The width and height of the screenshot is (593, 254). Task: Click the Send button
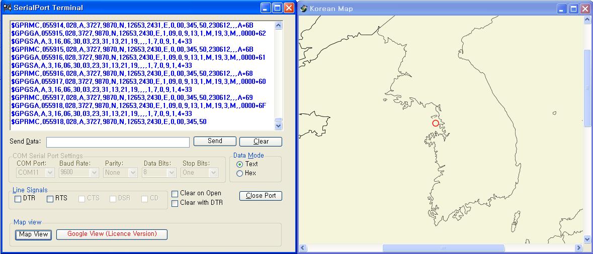pos(215,141)
